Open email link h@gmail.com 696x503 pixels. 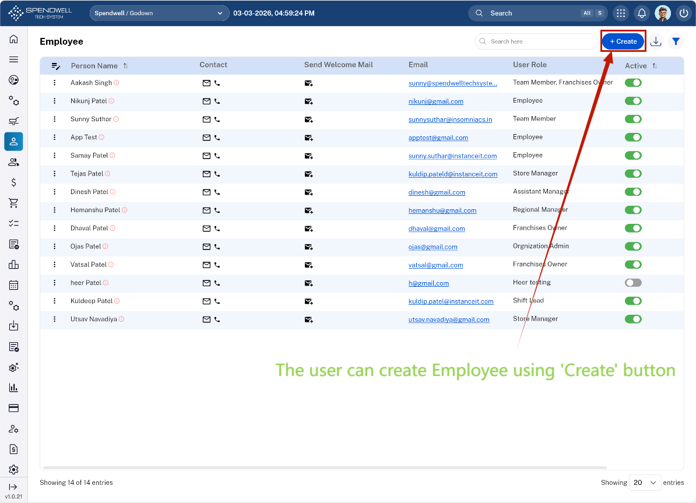point(429,283)
